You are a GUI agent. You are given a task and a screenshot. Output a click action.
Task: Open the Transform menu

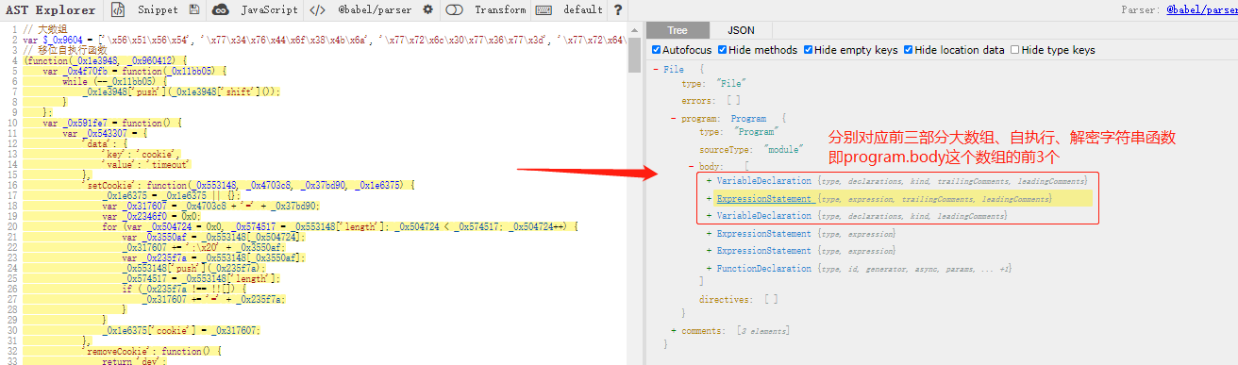[500, 10]
